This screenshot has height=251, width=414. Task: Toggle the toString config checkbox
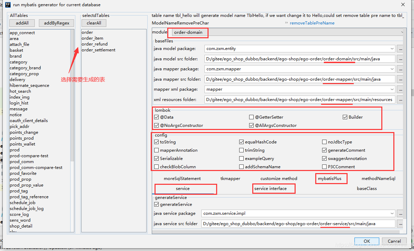[157, 142]
